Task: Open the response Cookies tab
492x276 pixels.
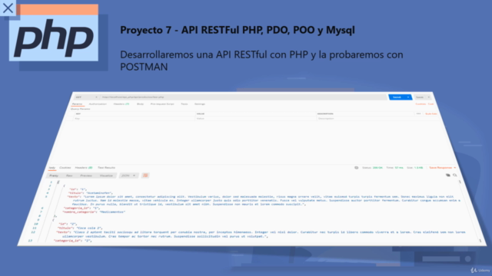Action: pos(65,168)
